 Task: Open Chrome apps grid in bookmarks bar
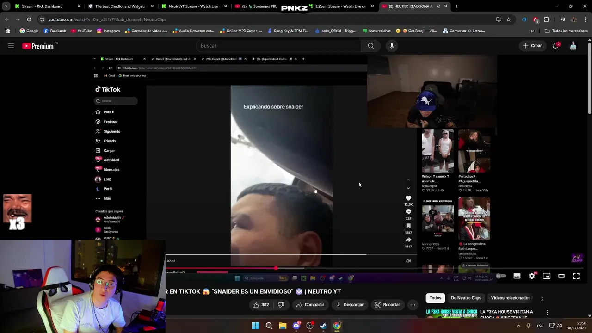click(x=8, y=31)
